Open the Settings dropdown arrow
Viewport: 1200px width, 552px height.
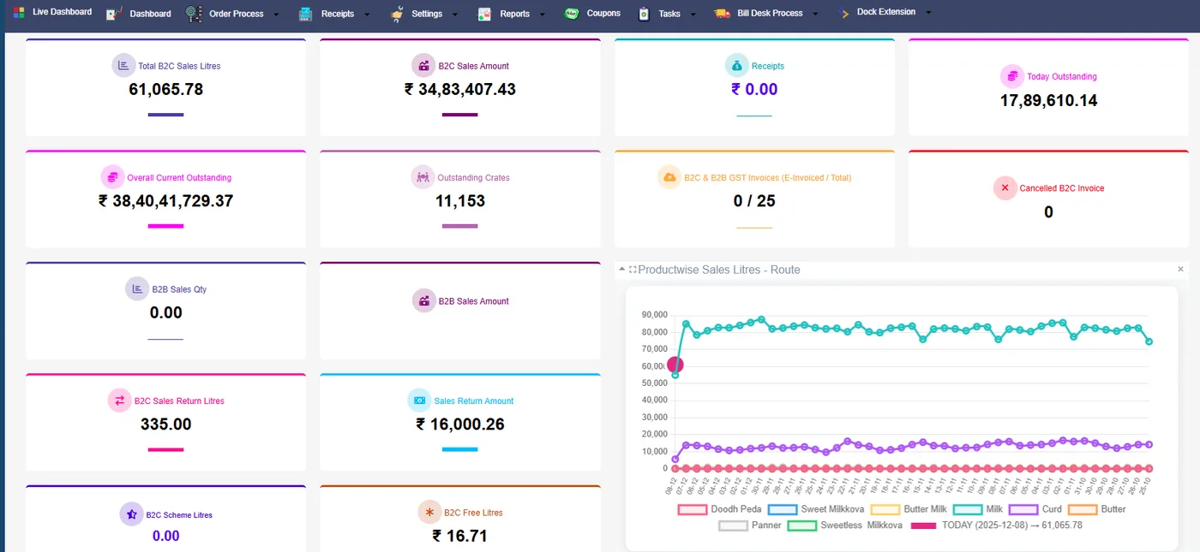[x=455, y=15]
